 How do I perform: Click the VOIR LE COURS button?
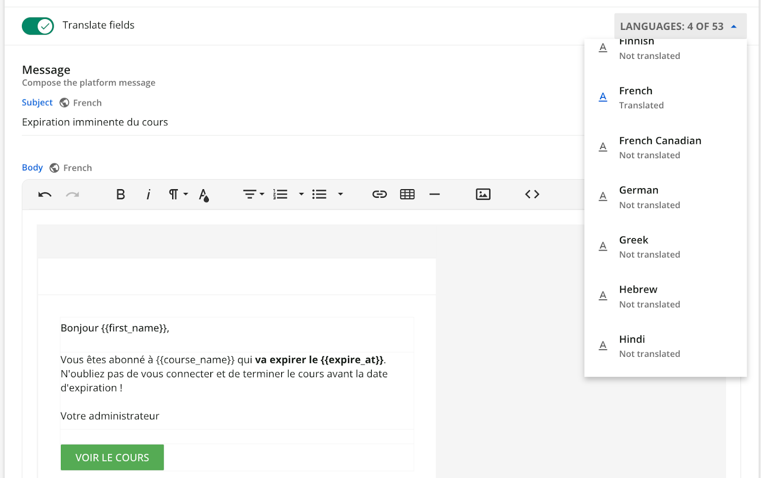(112, 457)
